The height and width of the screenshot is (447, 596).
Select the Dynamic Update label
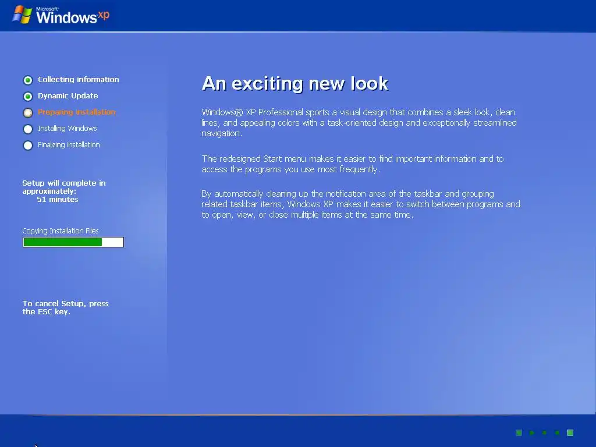pos(68,96)
